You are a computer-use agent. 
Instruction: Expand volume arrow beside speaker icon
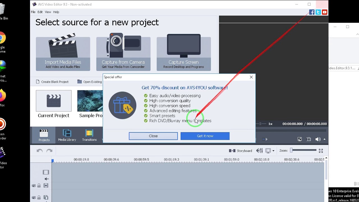click(325, 139)
